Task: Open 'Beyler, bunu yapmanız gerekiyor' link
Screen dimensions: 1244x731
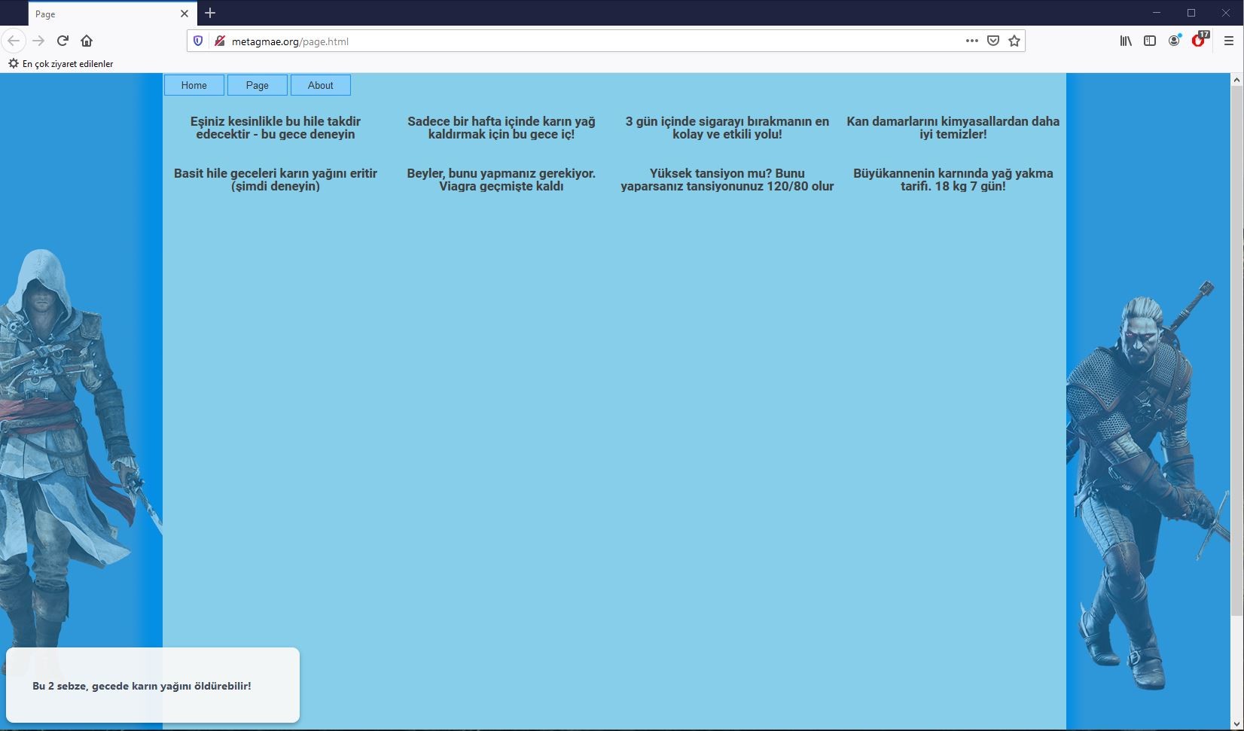Action: tap(502, 180)
